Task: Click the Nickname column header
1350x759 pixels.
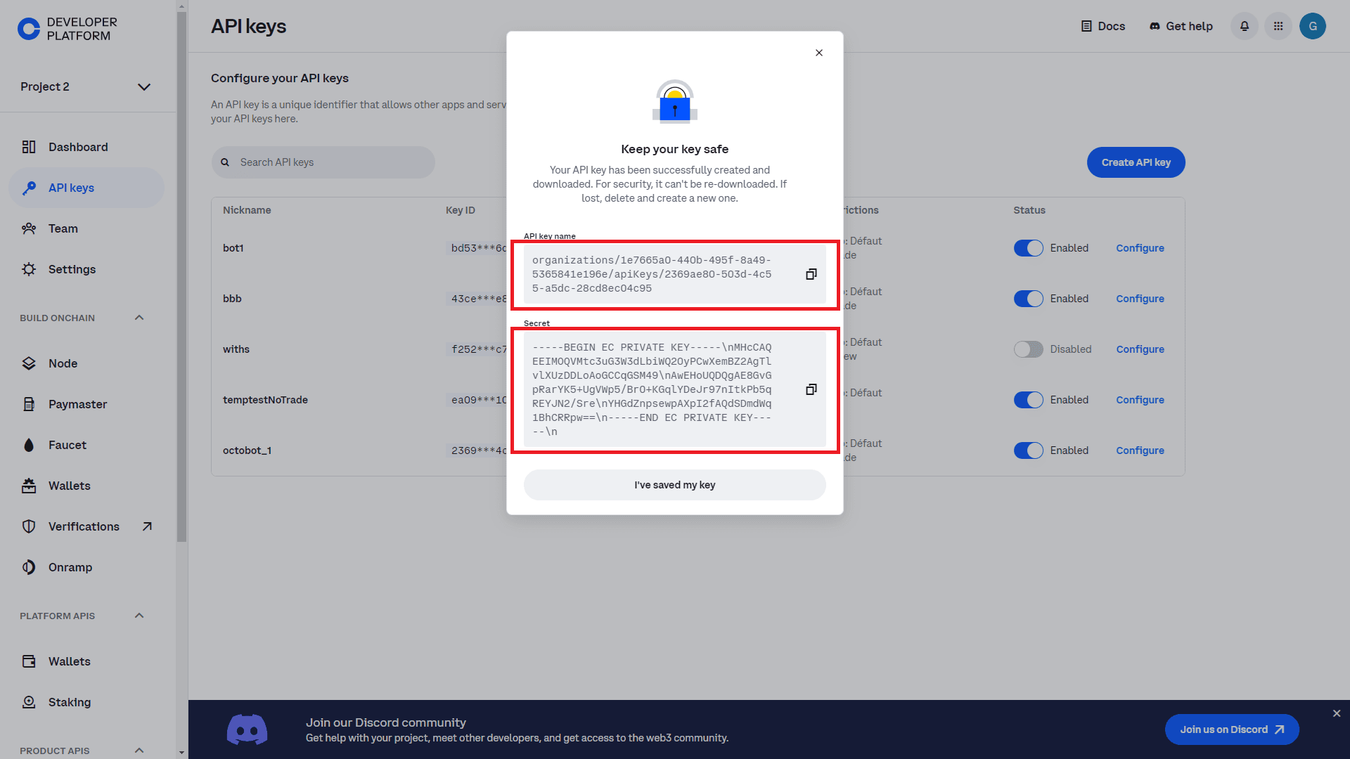Action: coord(247,210)
